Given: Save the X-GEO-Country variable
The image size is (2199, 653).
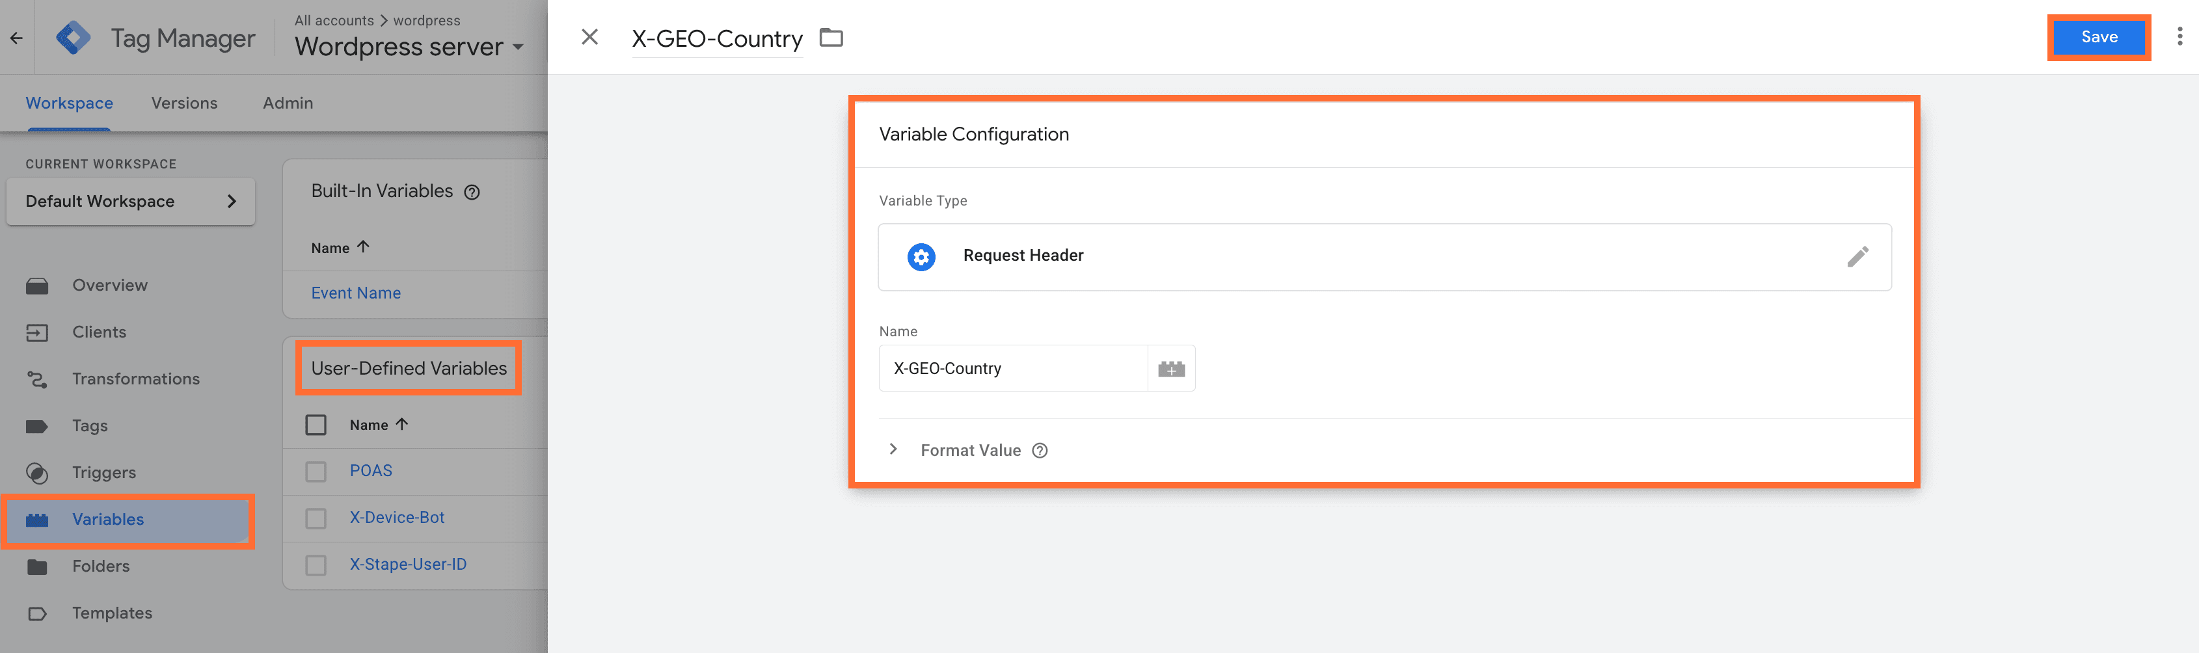Looking at the screenshot, I should pos(2099,36).
